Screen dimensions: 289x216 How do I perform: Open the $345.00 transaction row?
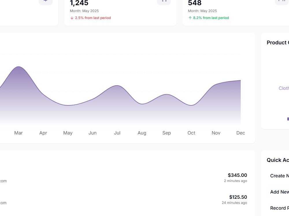click(123, 178)
